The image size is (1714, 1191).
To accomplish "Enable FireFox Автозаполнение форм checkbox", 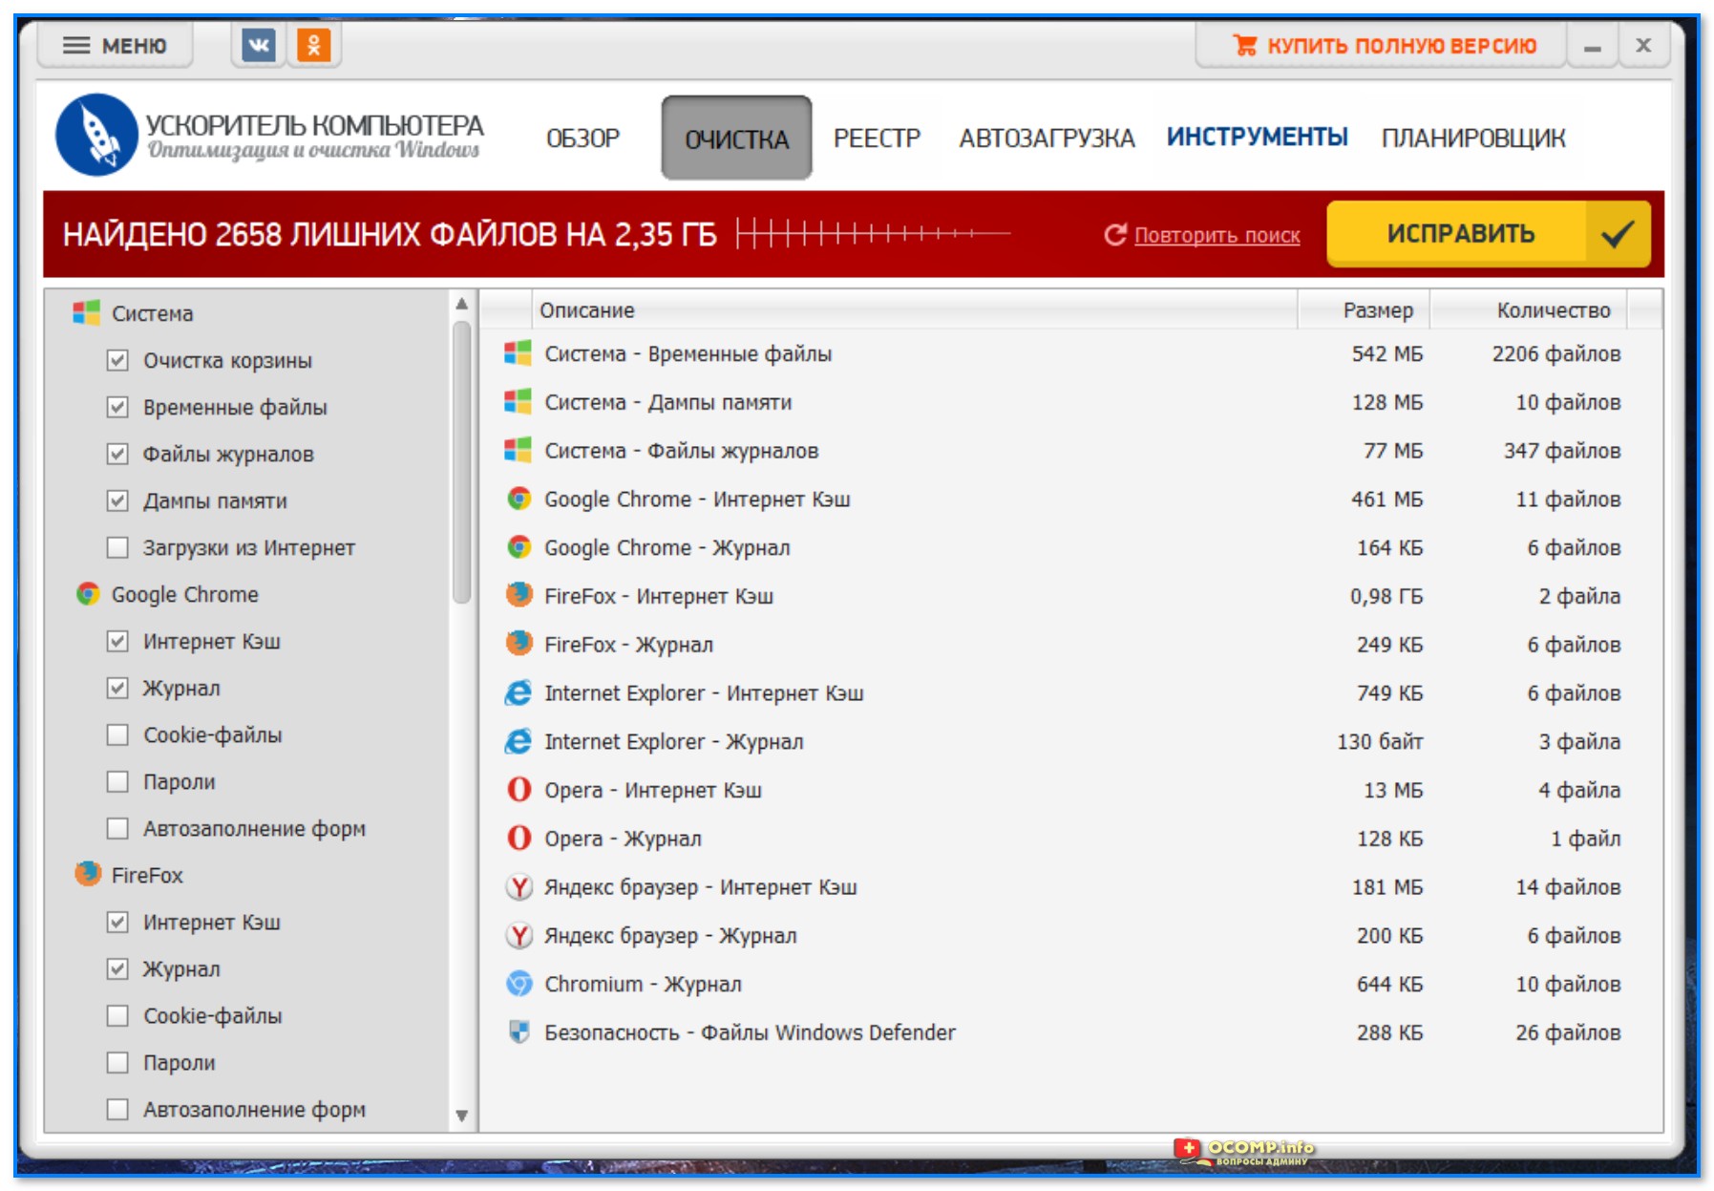I will click(117, 1109).
